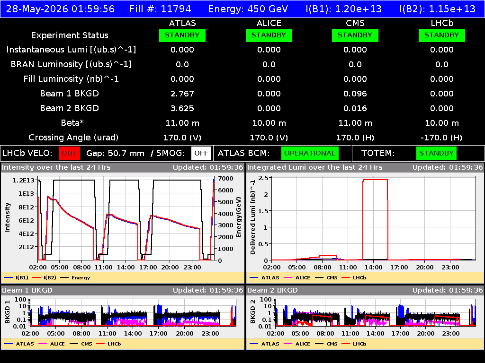485x363 pixels.
Task: Click the LHCb column header in status table
Action: [x=442, y=23]
